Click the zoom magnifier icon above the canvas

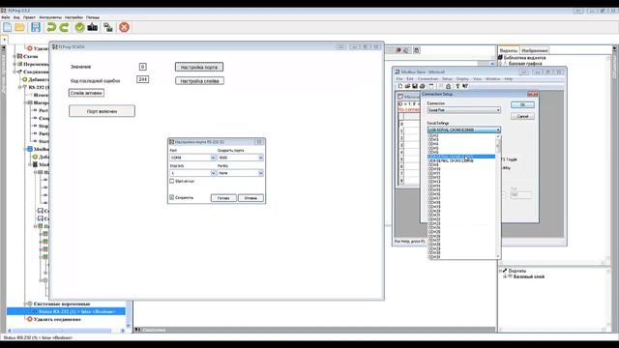[406, 50]
